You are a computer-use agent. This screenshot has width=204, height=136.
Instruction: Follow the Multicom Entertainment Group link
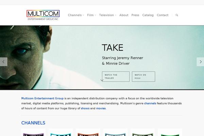coord(42,98)
